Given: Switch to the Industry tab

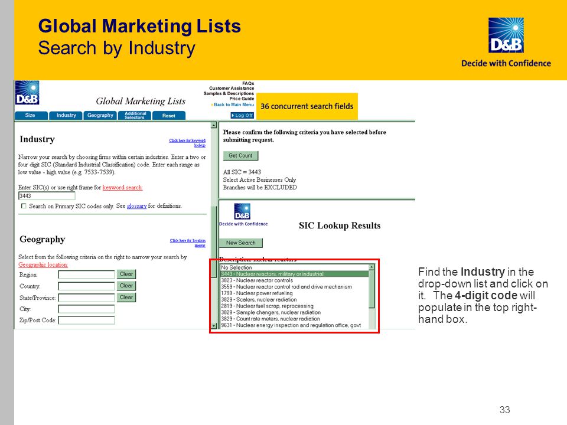Looking at the screenshot, I should tap(66, 115).
